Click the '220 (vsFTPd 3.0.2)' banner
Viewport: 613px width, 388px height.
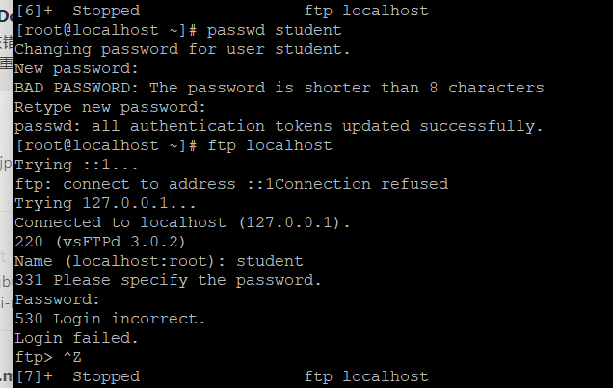[100, 242]
